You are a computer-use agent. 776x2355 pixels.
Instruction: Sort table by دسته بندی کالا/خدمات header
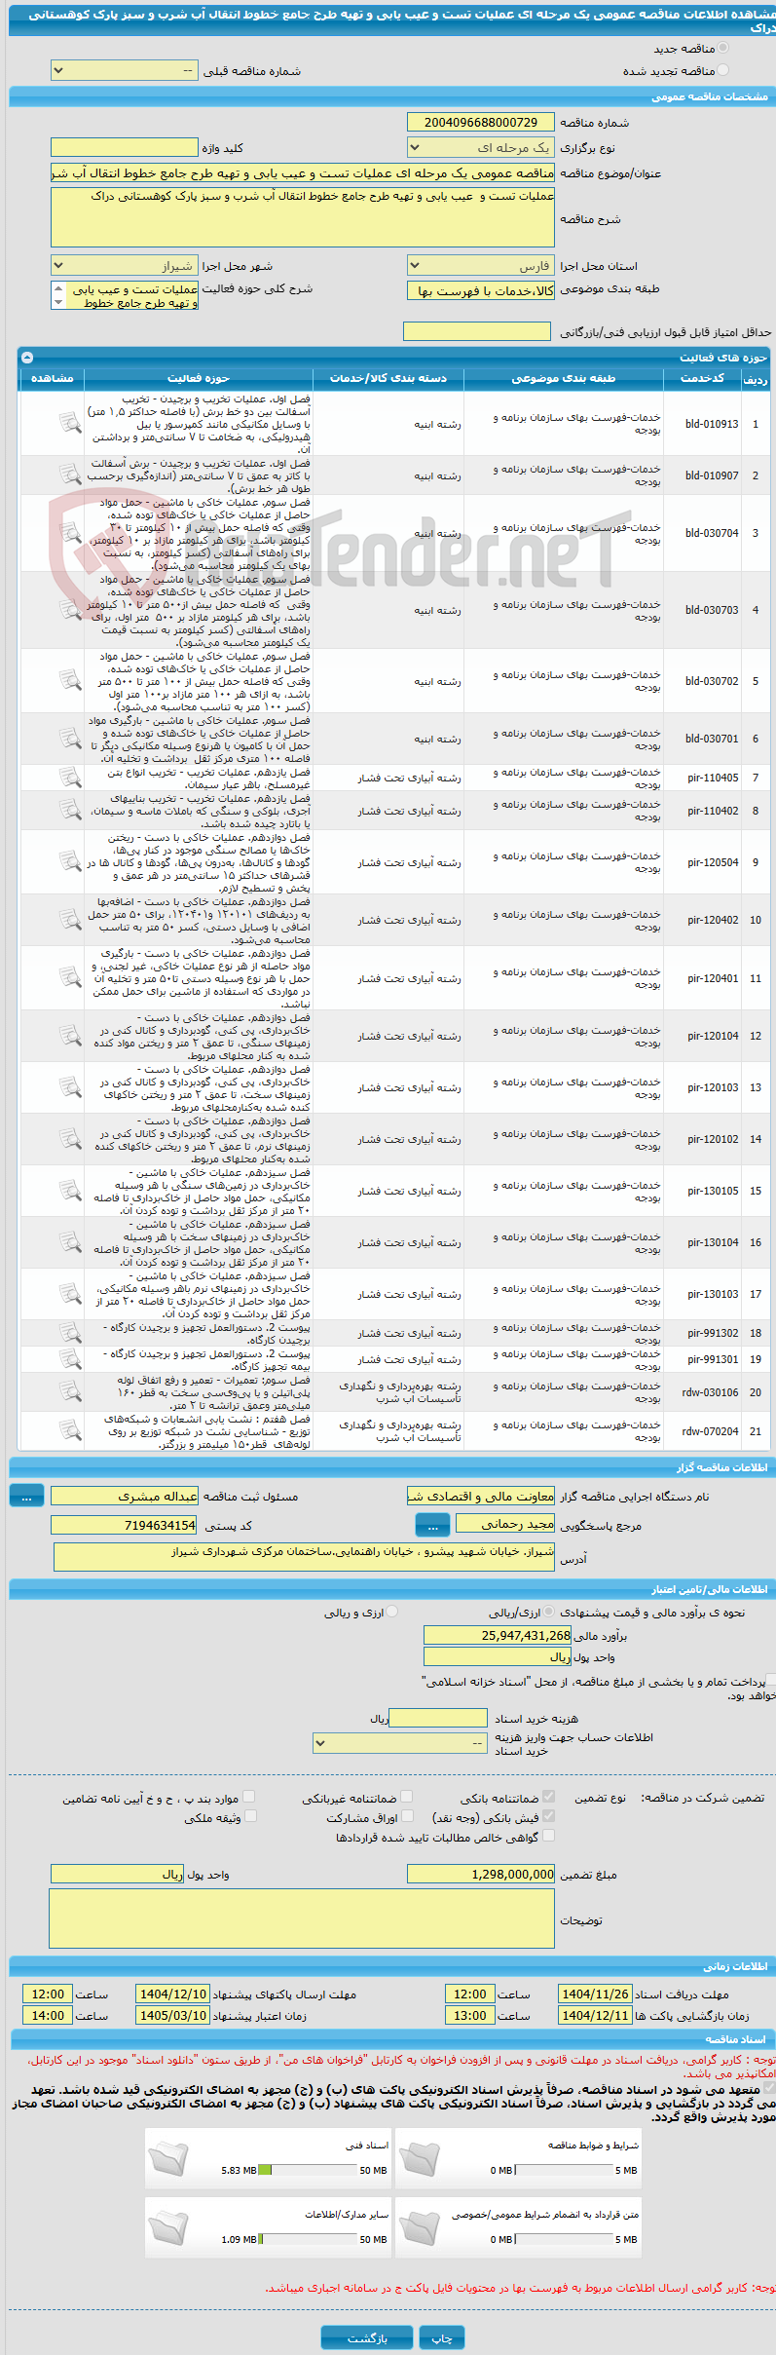point(388,378)
